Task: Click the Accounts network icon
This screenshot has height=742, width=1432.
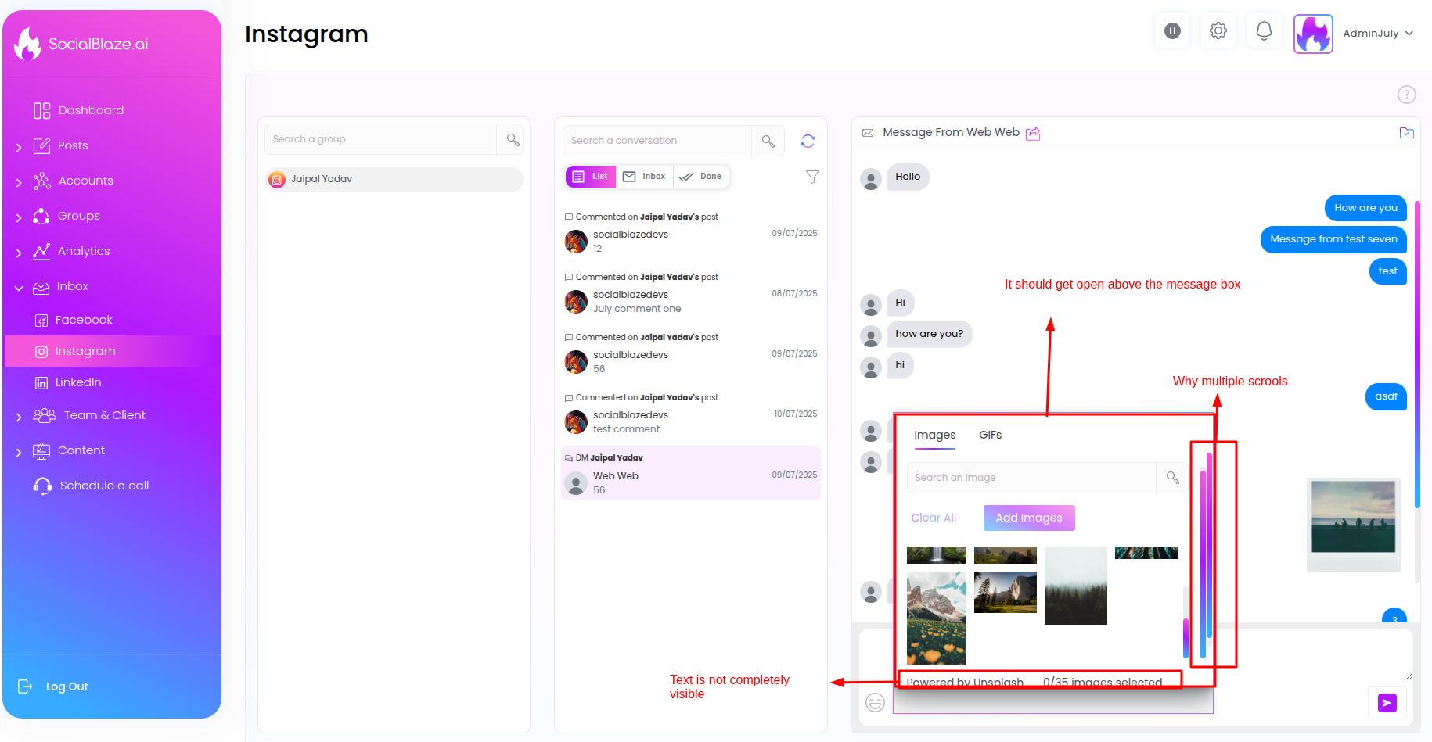Action: click(41, 181)
